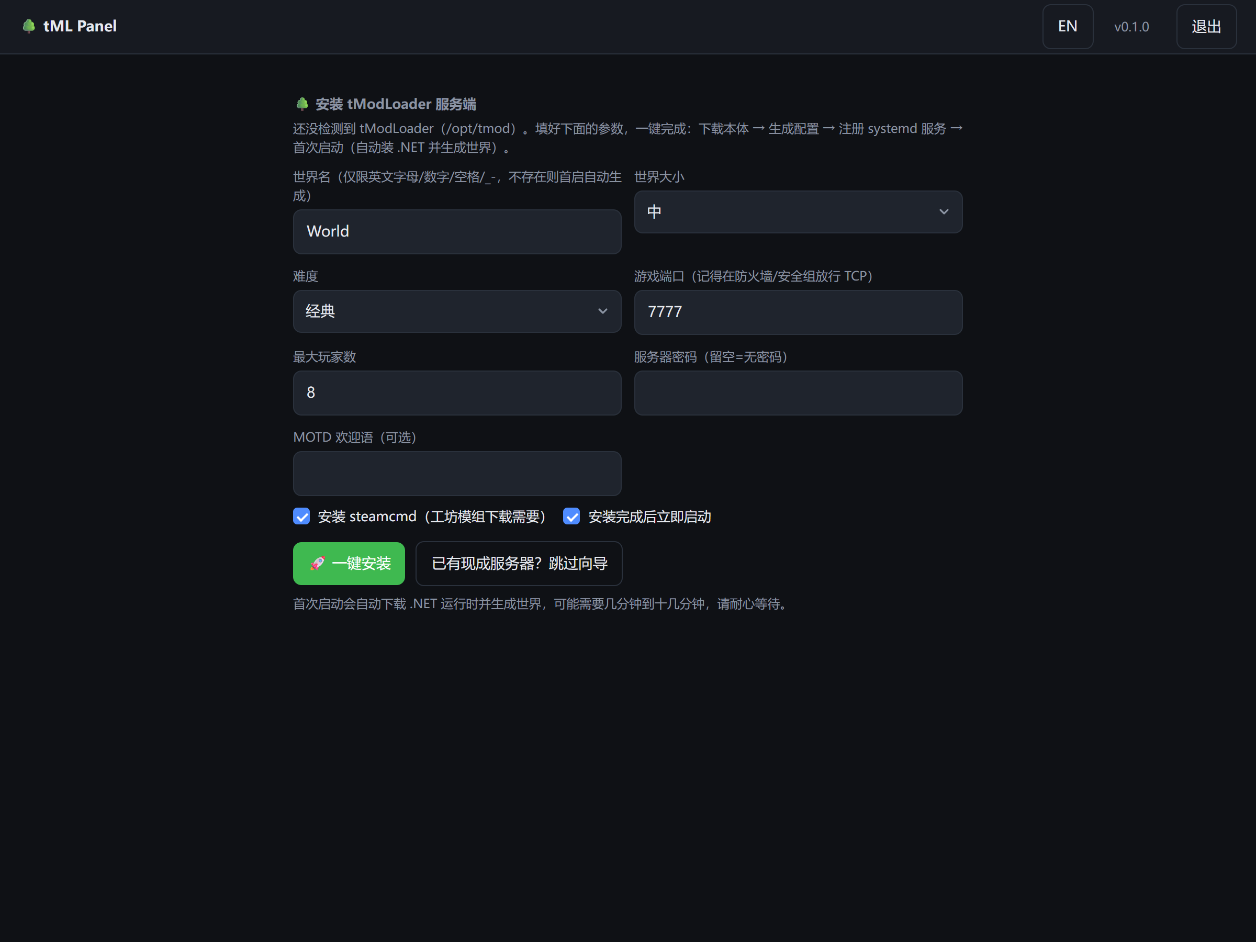Image resolution: width=1256 pixels, height=942 pixels.
Task: Click the green 一键安装 button
Action: click(349, 563)
